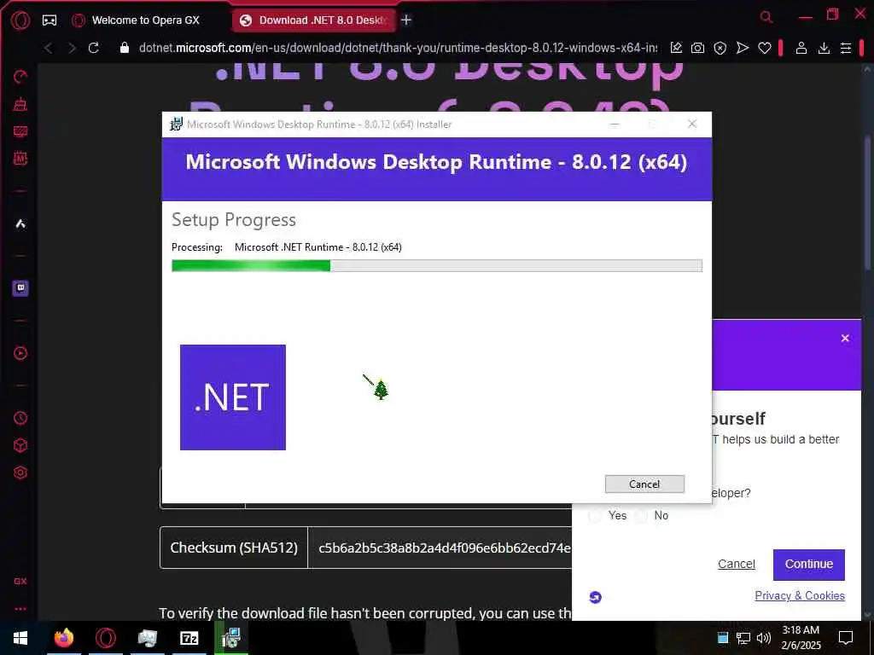The width and height of the screenshot is (874, 655).
Task: Click 'Processing: Microsoft .NET Runtime' text
Action: tap(287, 247)
